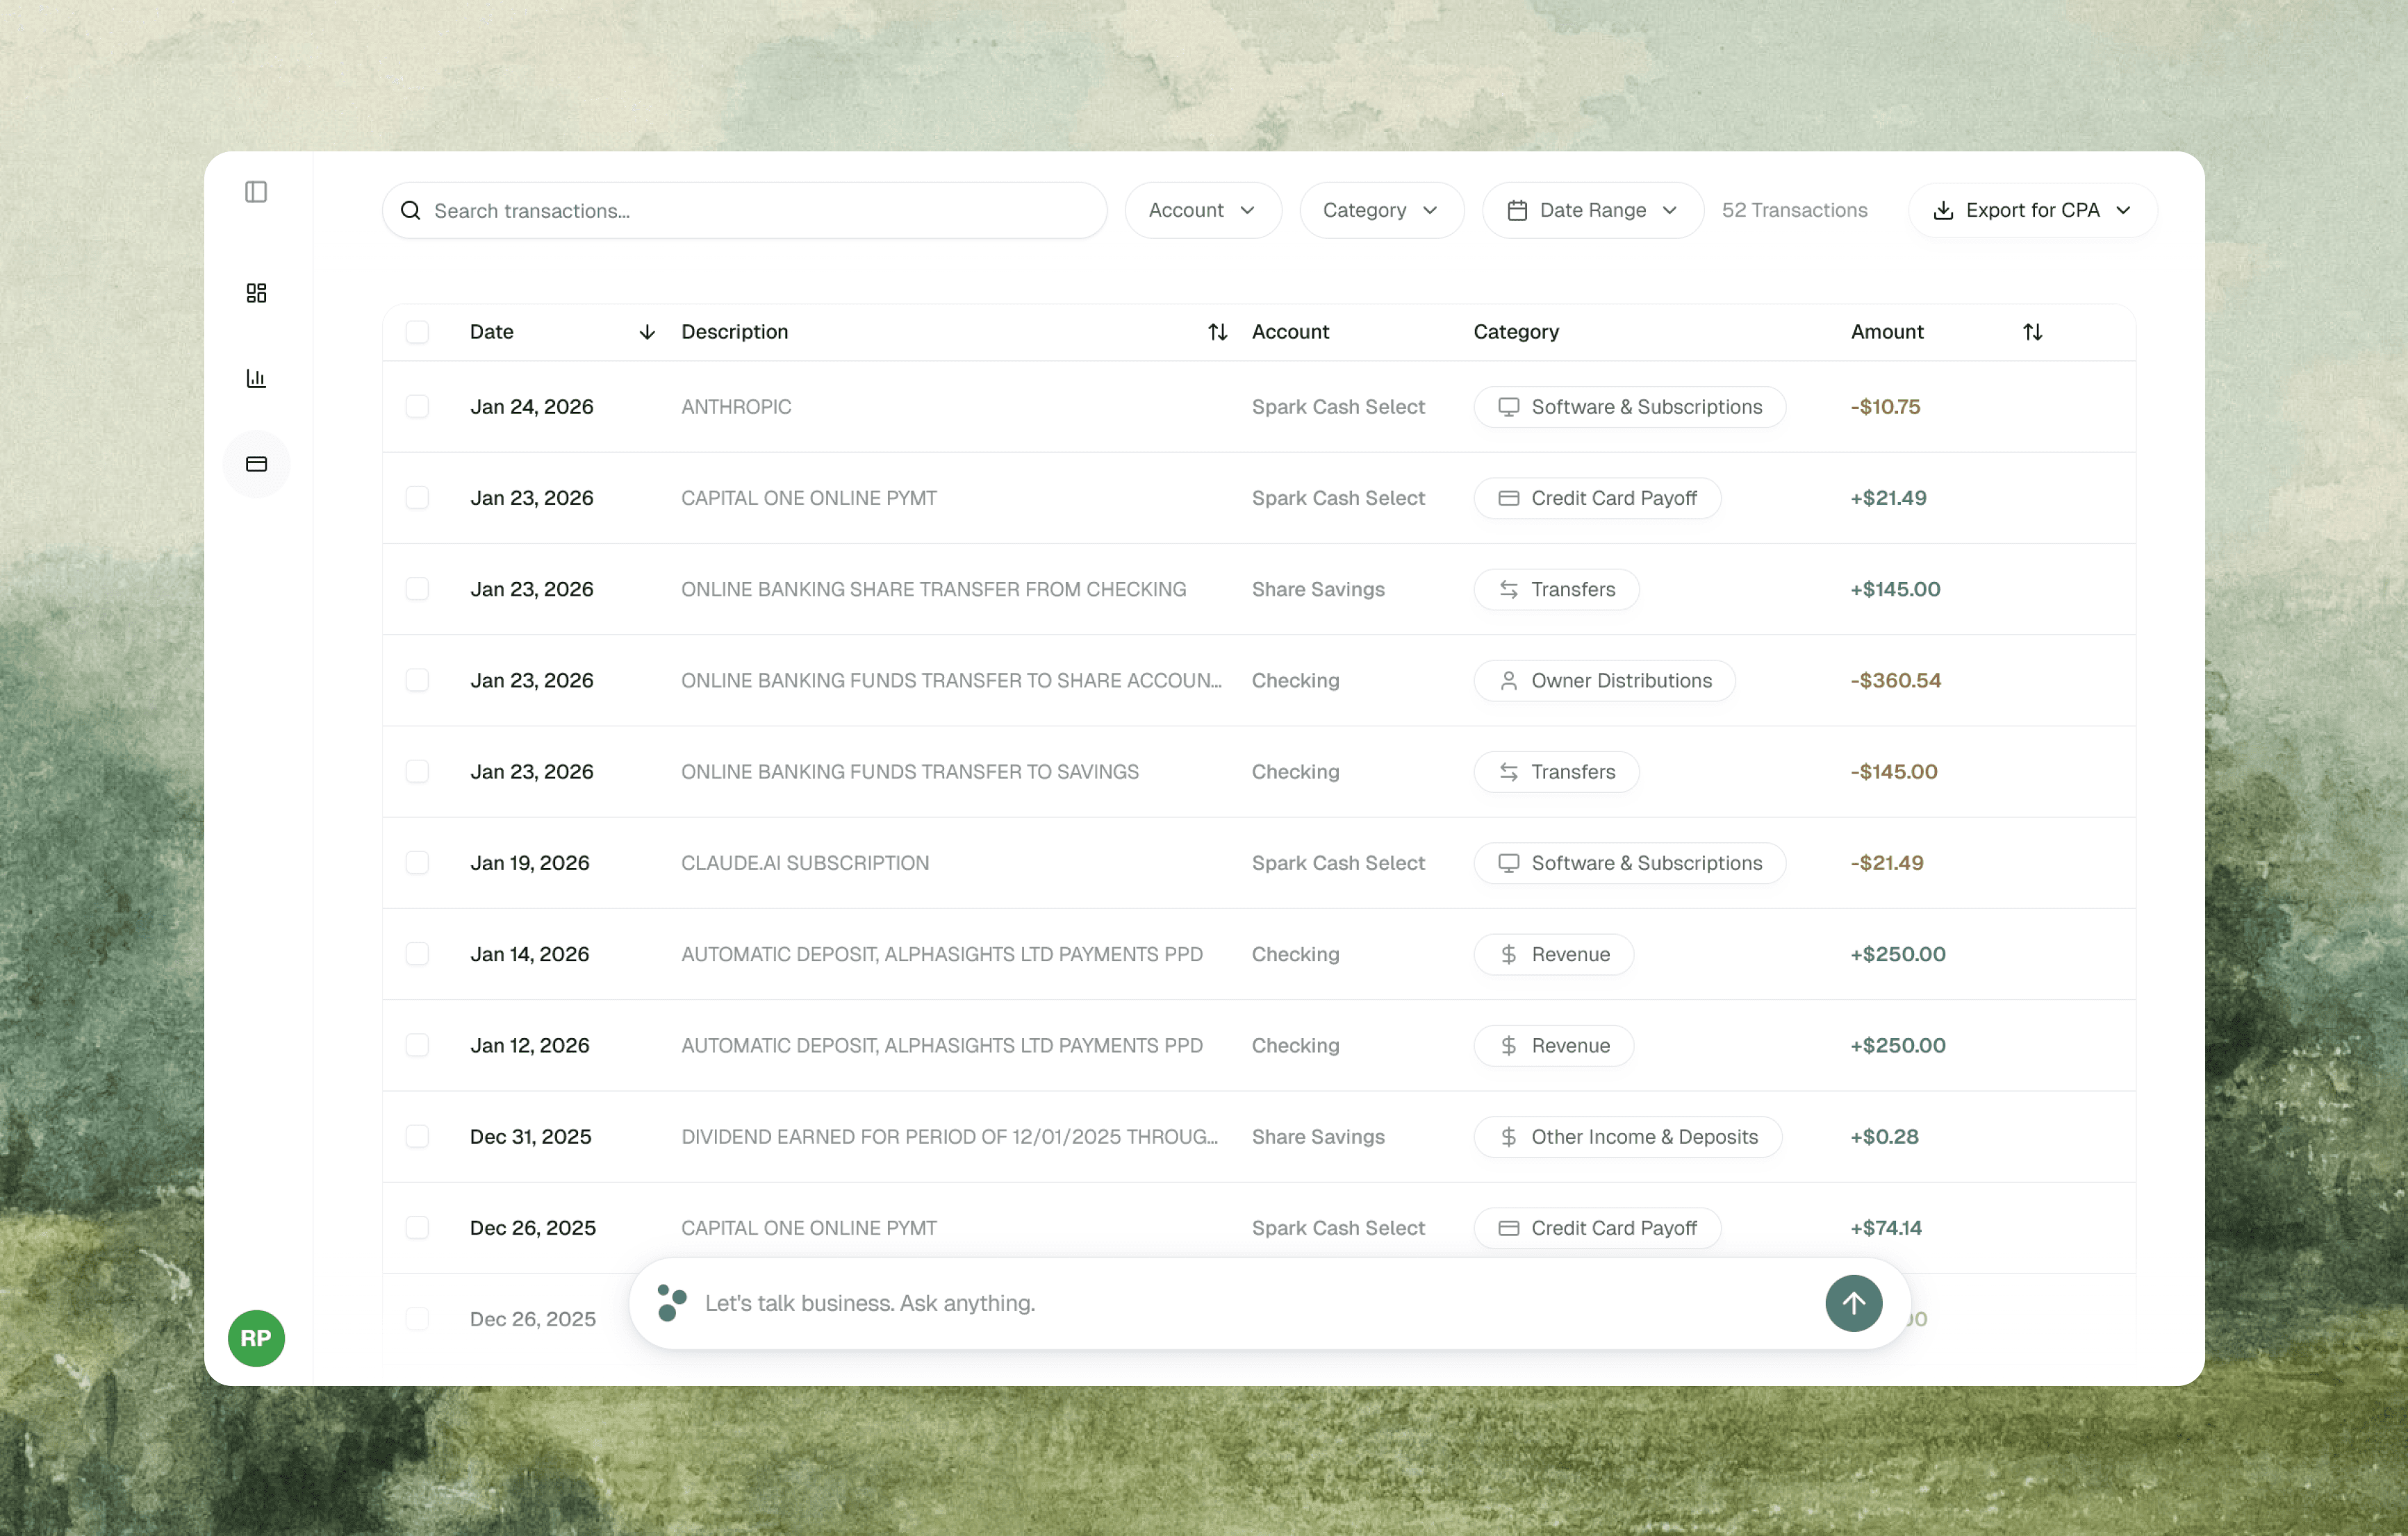
Task: Sort Date column with down arrow
Action: click(x=647, y=332)
